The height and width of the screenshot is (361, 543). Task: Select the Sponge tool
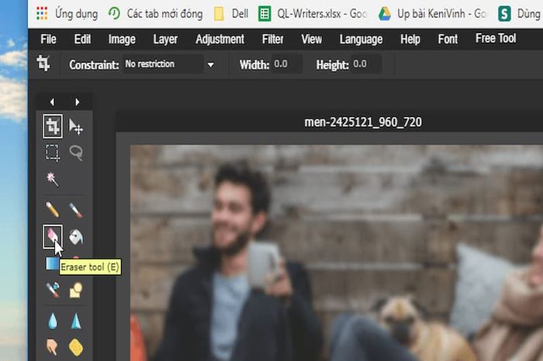tap(76, 347)
